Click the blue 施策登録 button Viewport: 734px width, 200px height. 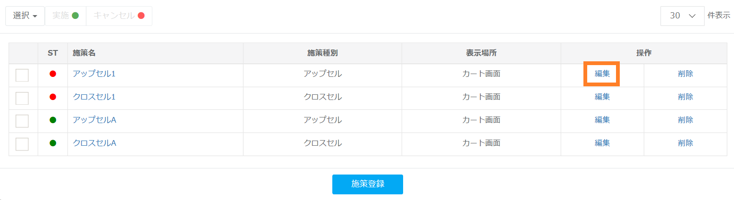pos(367,184)
